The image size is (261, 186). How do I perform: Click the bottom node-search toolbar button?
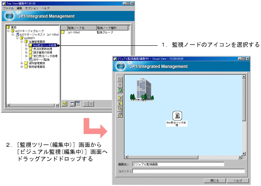[x=120, y=115]
